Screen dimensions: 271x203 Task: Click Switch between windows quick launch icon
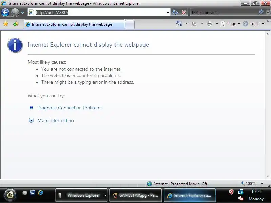[33, 193]
